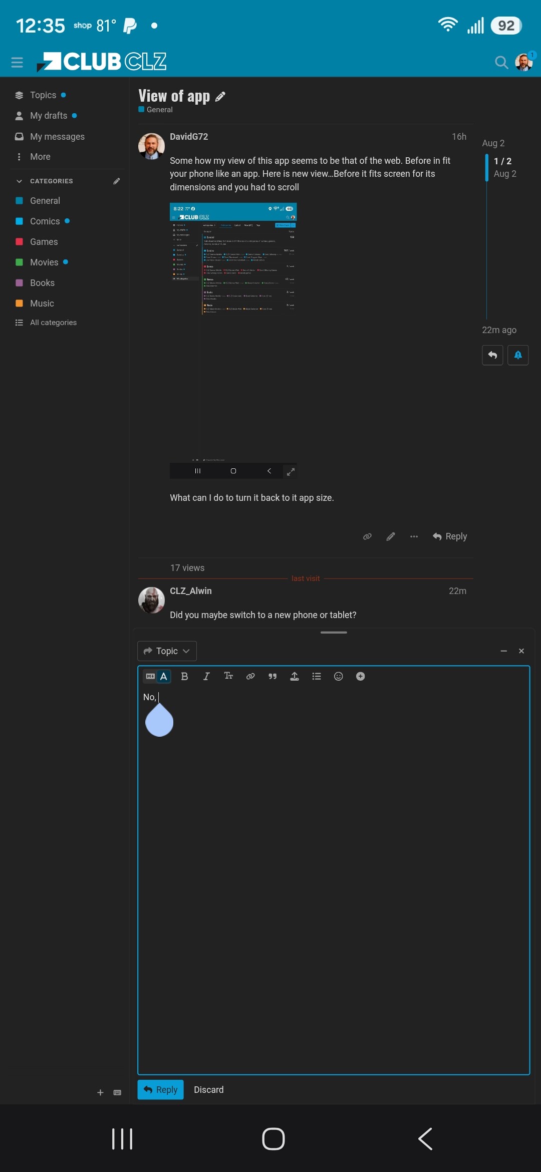This screenshot has width=541, height=1172.
Task: Click sidebar plus add button
Action: coord(100,1092)
